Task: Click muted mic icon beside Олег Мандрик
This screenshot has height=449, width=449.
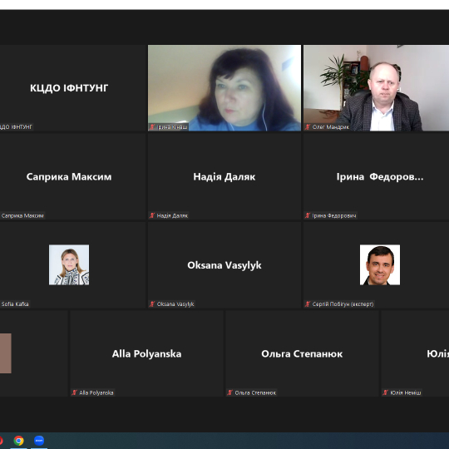Action: [x=308, y=127]
